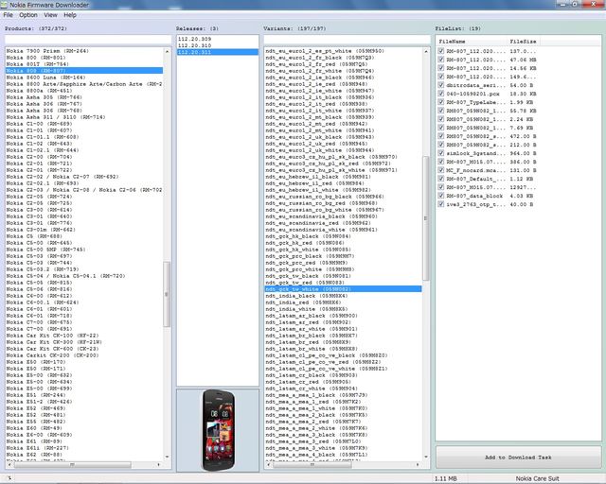Click the products list scroll-up arrow
The width and height of the screenshot is (606, 484).
[x=167, y=51]
